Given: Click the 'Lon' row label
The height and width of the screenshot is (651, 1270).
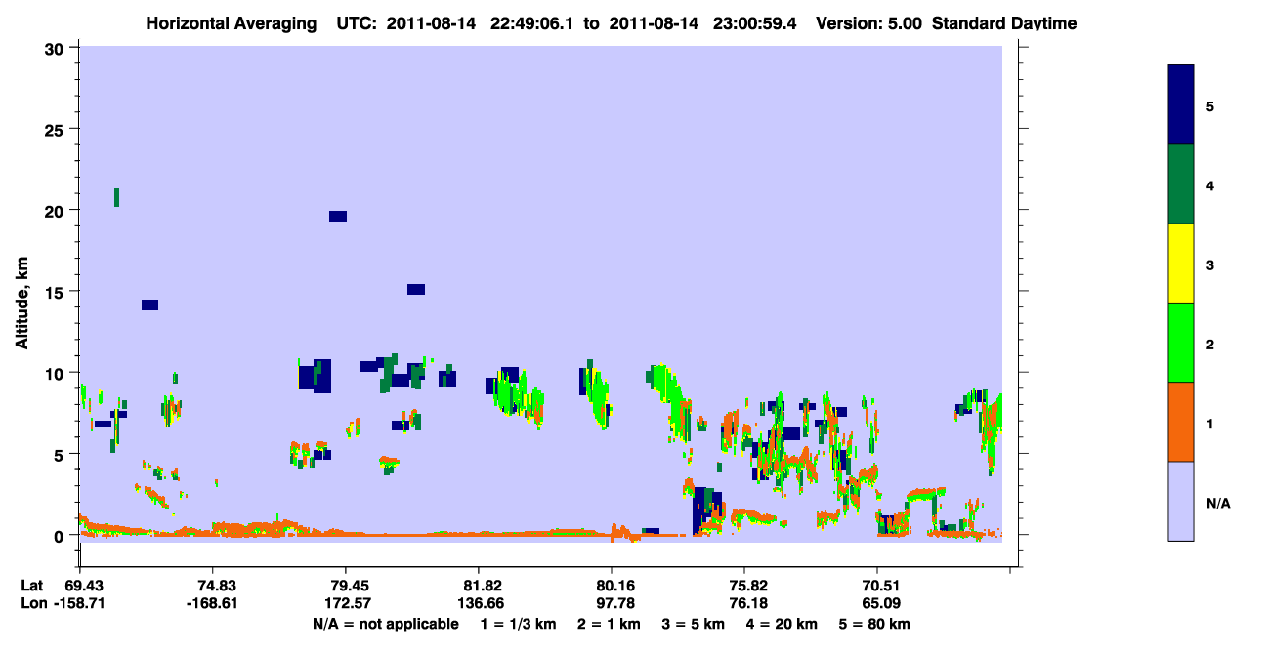Looking at the screenshot, I should pos(33,604).
